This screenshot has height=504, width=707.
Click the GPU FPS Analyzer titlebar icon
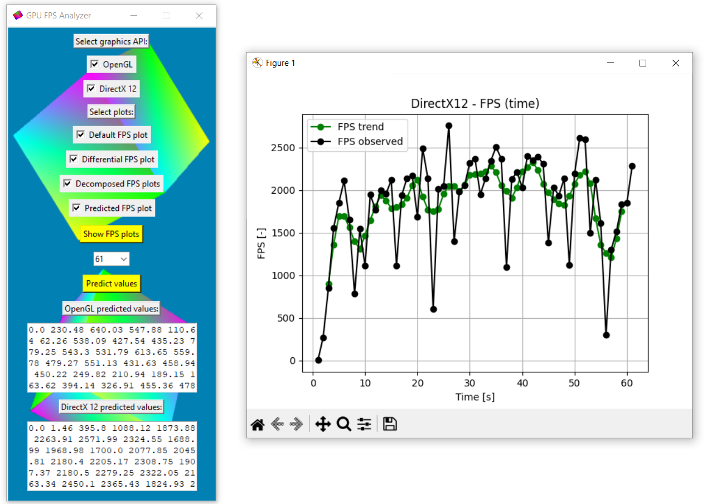(17, 15)
